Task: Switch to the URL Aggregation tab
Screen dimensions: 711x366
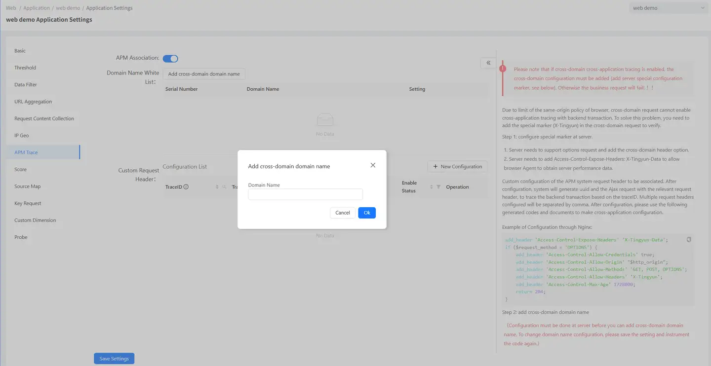Action: tap(33, 102)
